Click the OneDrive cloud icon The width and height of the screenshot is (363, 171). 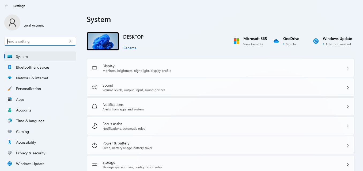pyautogui.click(x=276, y=41)
